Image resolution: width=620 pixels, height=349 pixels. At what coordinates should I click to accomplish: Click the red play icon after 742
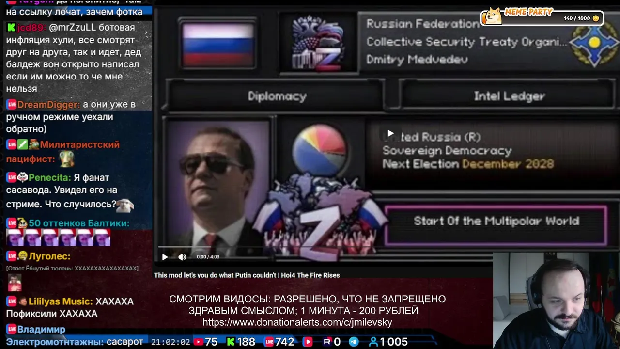coord(307,342)
